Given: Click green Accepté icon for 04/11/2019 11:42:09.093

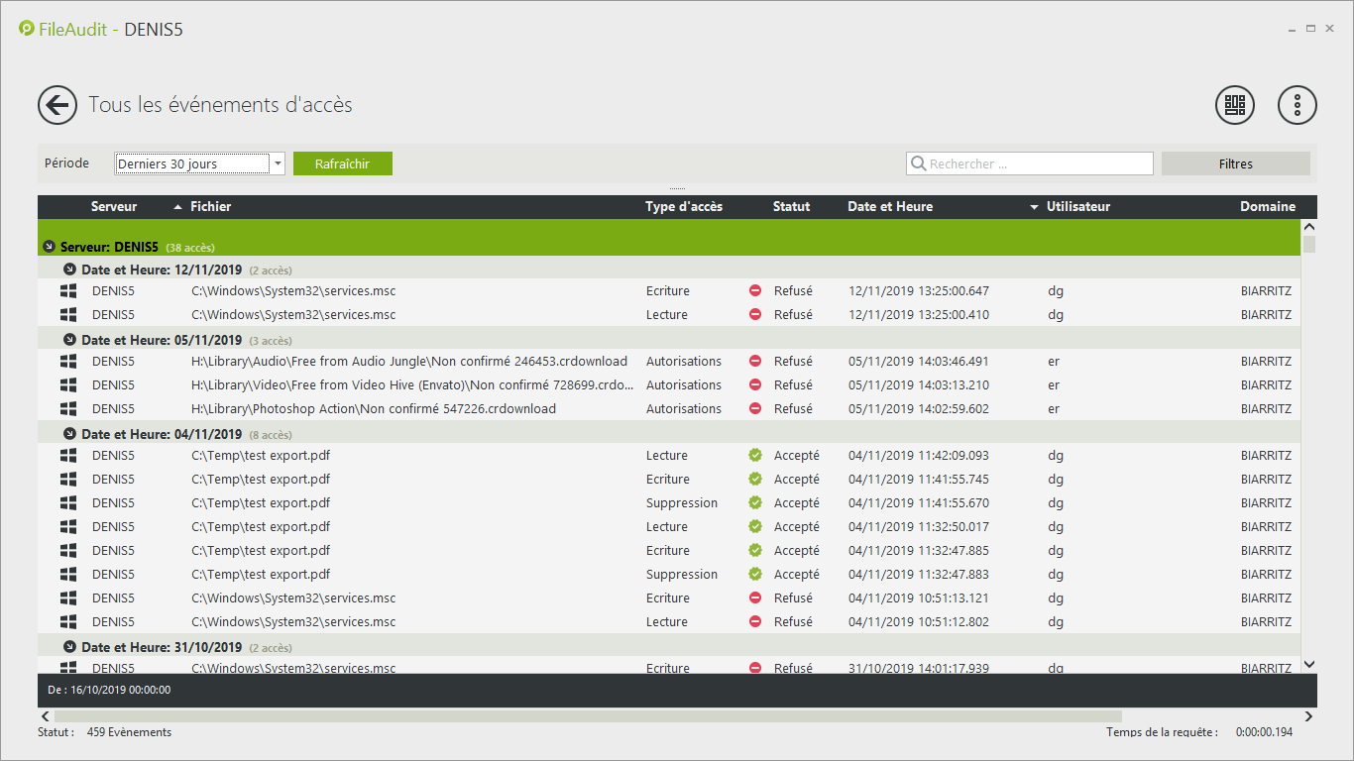Looking at the screenshot, I should (755, 456).
